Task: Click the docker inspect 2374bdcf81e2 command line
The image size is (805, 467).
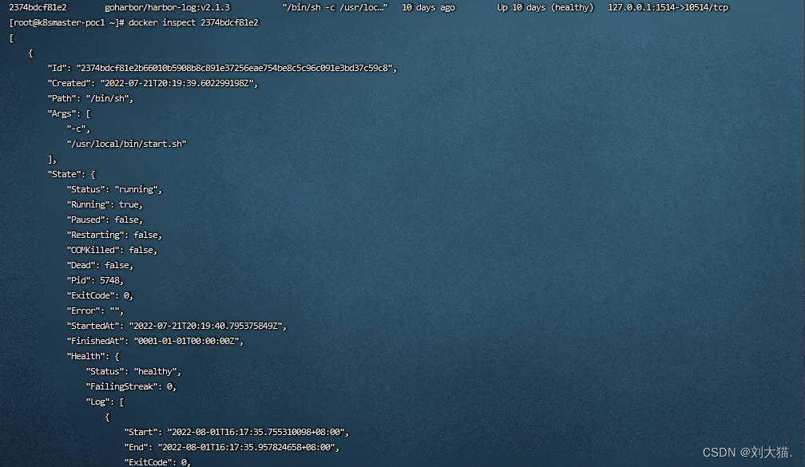Action: (x=193, y=22)
